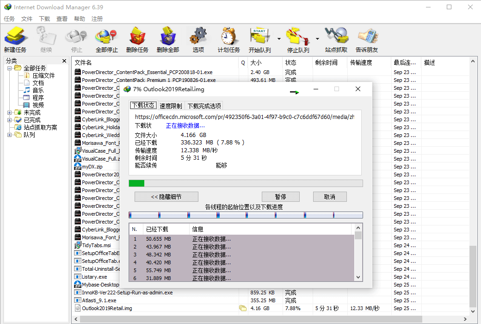
Task: Switch to 速度限制 tab
Action: (x=171, y=106)
